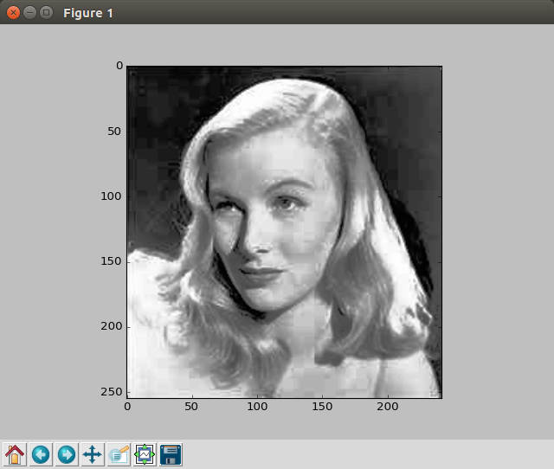Click the Figure 1 window title

pyautogui.click(x=88, y=13)
